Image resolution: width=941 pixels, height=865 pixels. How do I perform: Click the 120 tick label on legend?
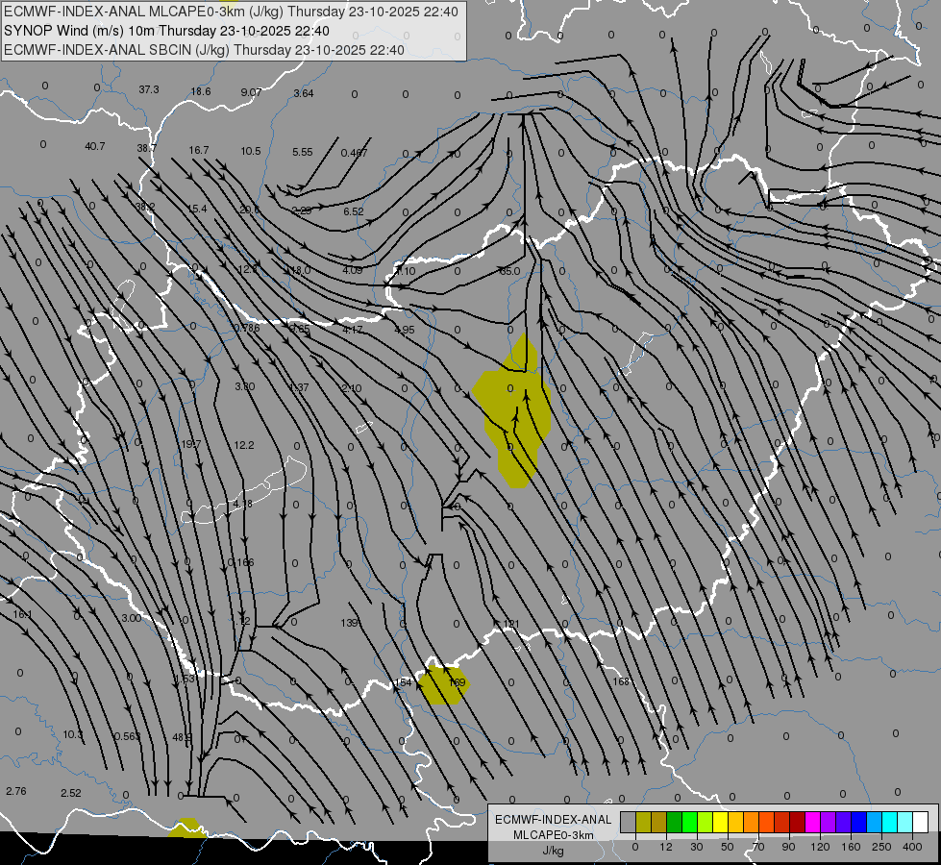[821, 847]
